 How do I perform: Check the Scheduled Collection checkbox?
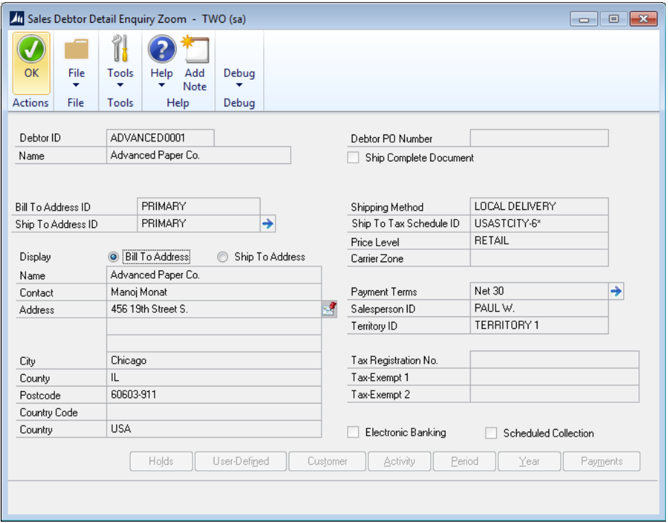(491, 433)
